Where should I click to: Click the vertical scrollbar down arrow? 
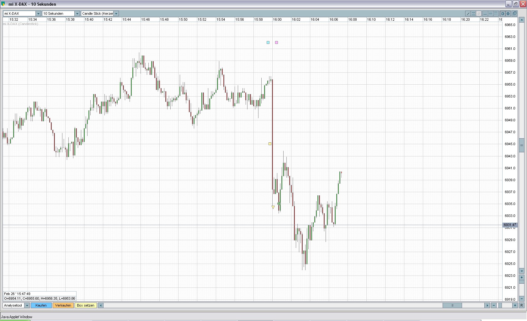[x=522, y=271]
